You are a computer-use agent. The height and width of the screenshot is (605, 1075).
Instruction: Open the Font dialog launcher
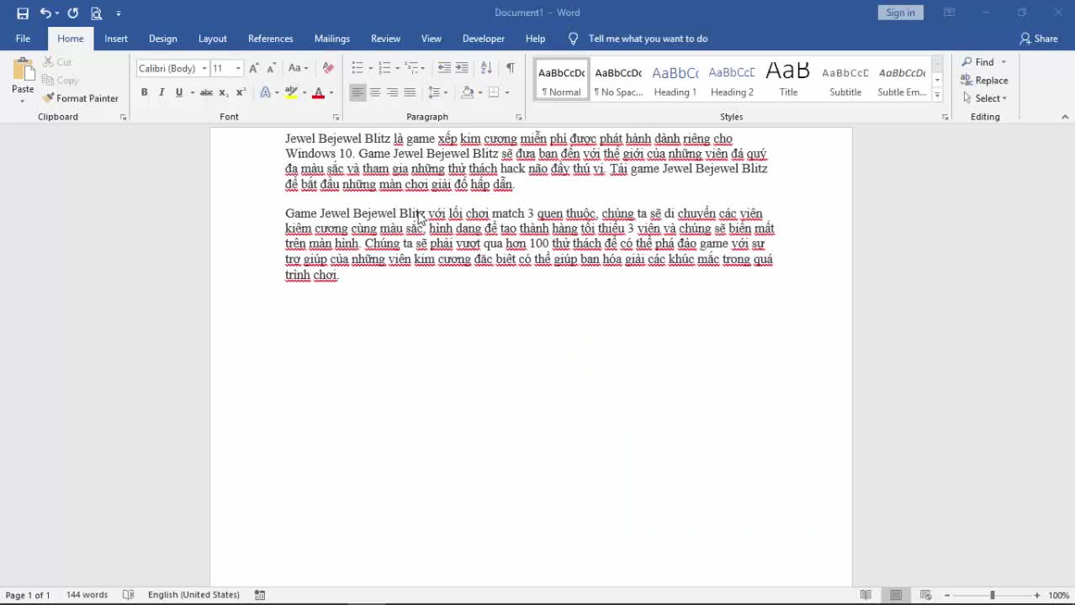[336, 118]
